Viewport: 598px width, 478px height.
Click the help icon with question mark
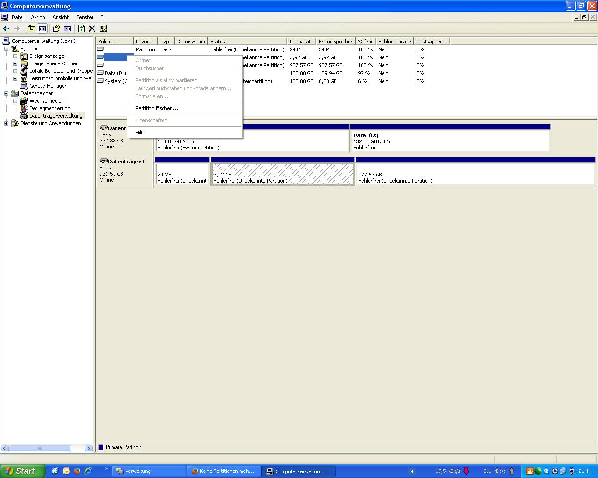56,28
